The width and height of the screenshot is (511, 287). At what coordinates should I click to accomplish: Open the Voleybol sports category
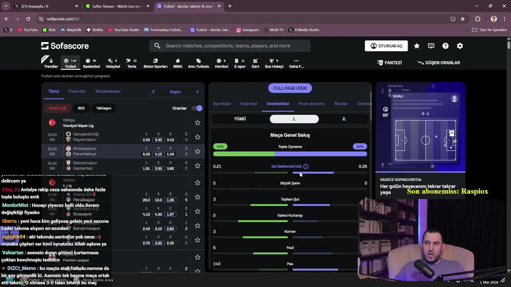click(x=113, y=63)
